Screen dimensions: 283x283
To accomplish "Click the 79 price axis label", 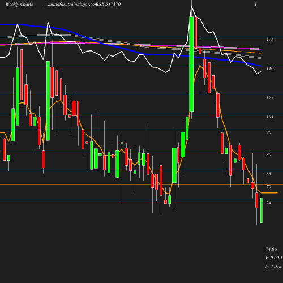I will pyautogui.click(x=269, y=187).
